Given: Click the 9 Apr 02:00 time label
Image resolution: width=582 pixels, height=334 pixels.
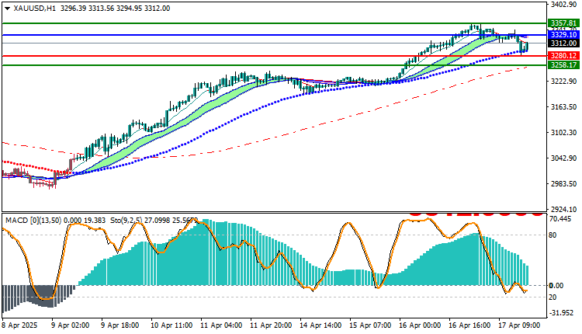Looking at the screenshot, I should coord(70,325).
